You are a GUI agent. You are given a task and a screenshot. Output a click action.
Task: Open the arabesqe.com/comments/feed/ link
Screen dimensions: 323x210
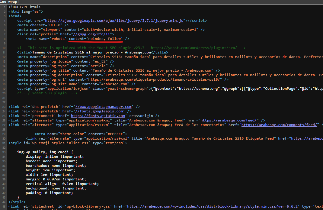coord(279,125)
